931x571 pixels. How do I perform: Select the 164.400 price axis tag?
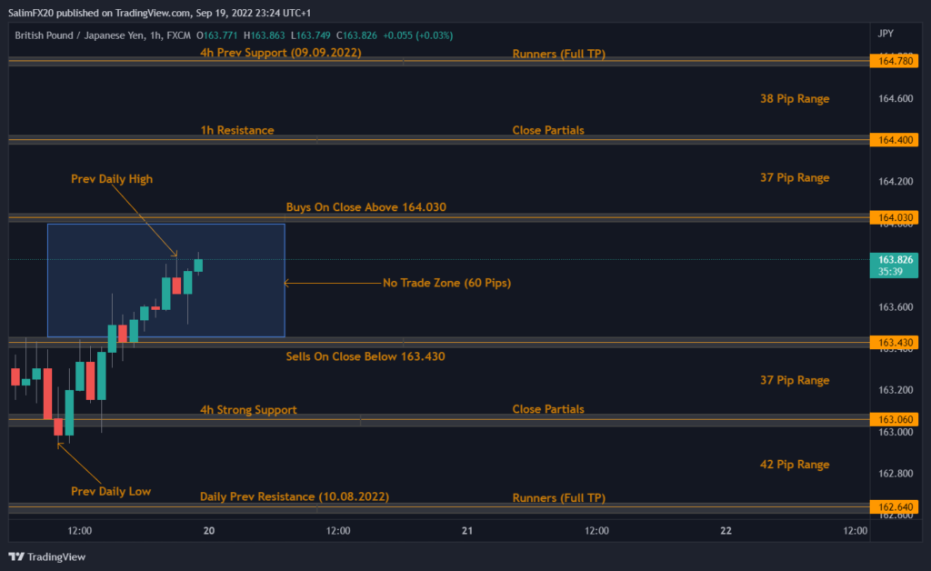coord(894,140)
